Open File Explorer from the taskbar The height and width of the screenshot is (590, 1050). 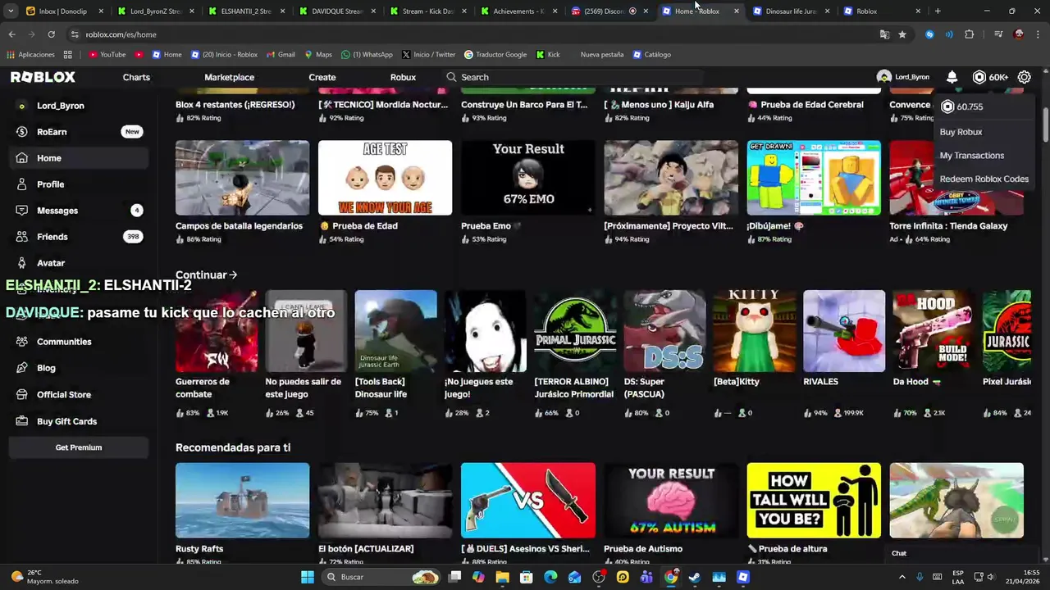(x=503, y=577)
